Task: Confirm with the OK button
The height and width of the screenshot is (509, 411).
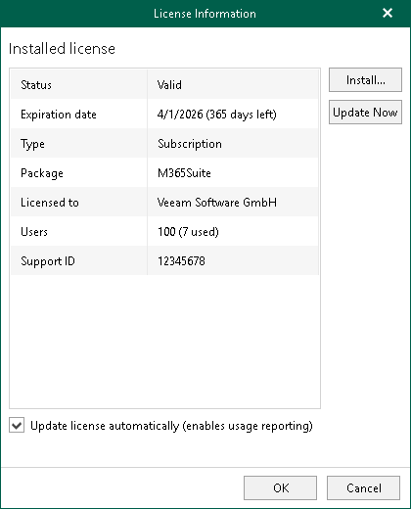Action: pos(280,487)
